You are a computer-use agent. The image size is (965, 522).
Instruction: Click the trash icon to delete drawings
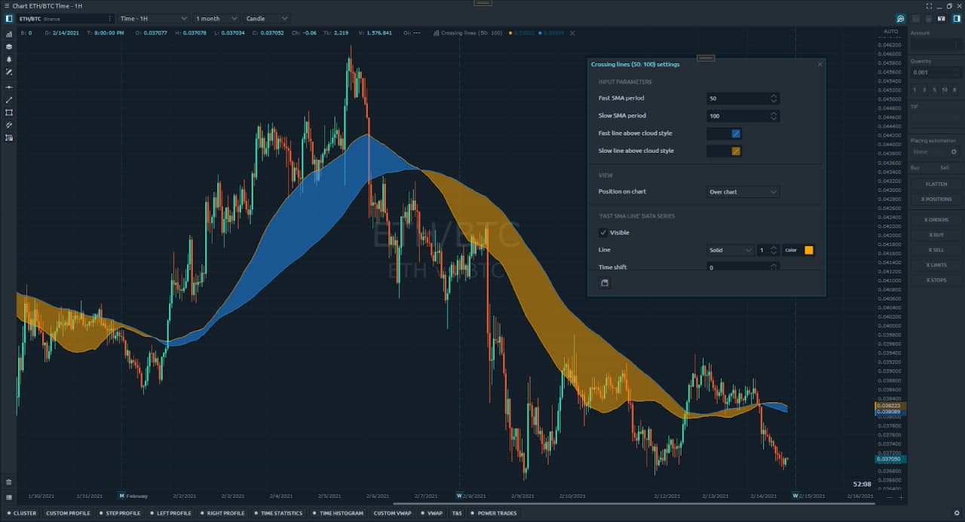click(x=9, y=481)
